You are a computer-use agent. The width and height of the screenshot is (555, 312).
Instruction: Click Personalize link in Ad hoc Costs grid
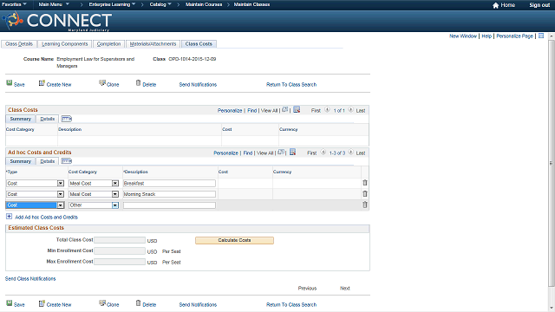point(225,153)
